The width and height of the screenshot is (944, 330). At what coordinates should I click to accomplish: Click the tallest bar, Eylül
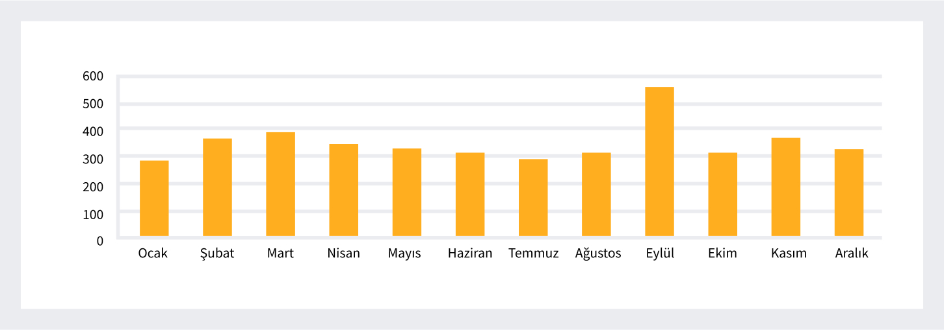pyautogui.click(x=659, y=161)
